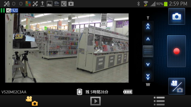Screen dimensions: 191x107
Task: Switch between video and photo mode
Action: [176, 86]
